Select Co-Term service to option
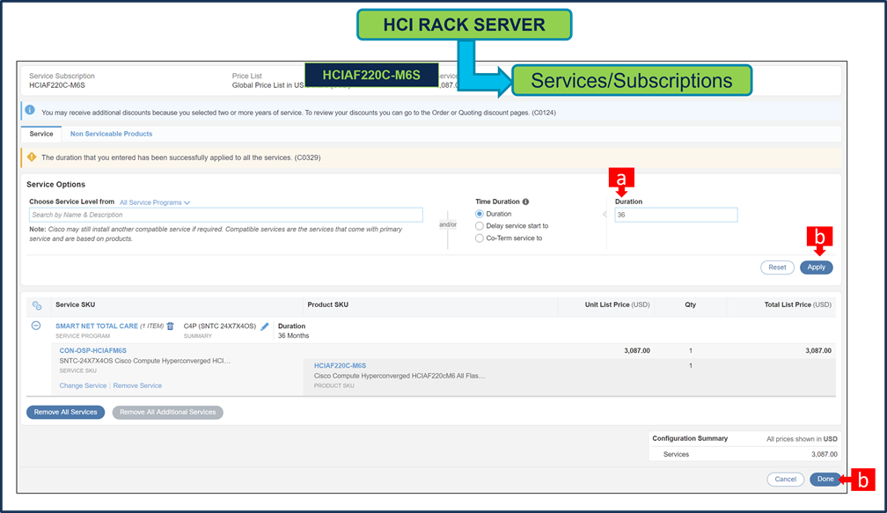The height and width of the screenshot is (513, 887). pos(479,238)
